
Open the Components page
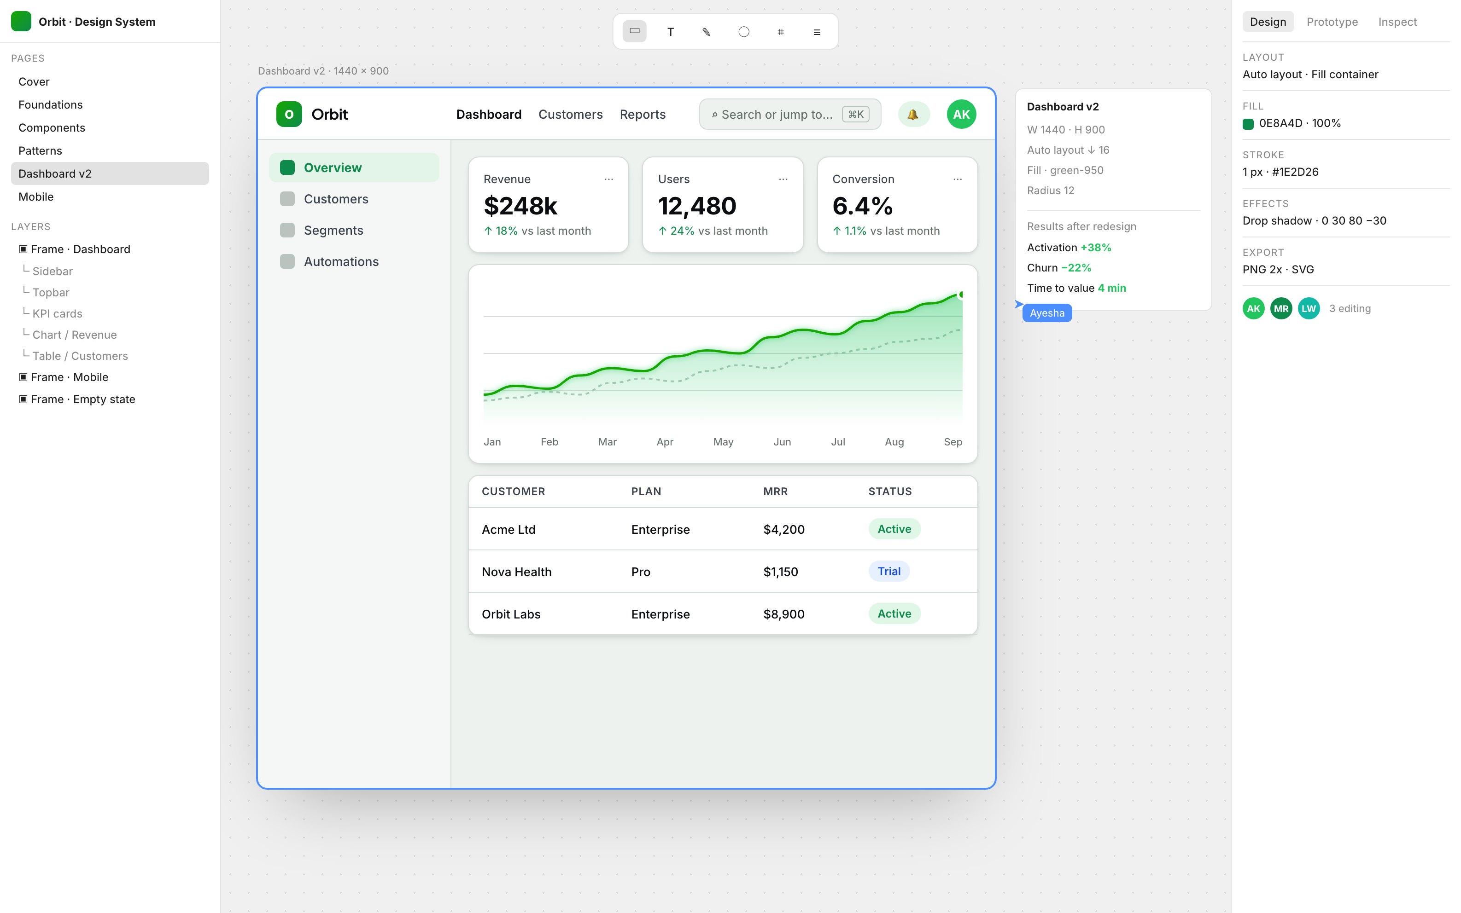click(x=110, y=127)
